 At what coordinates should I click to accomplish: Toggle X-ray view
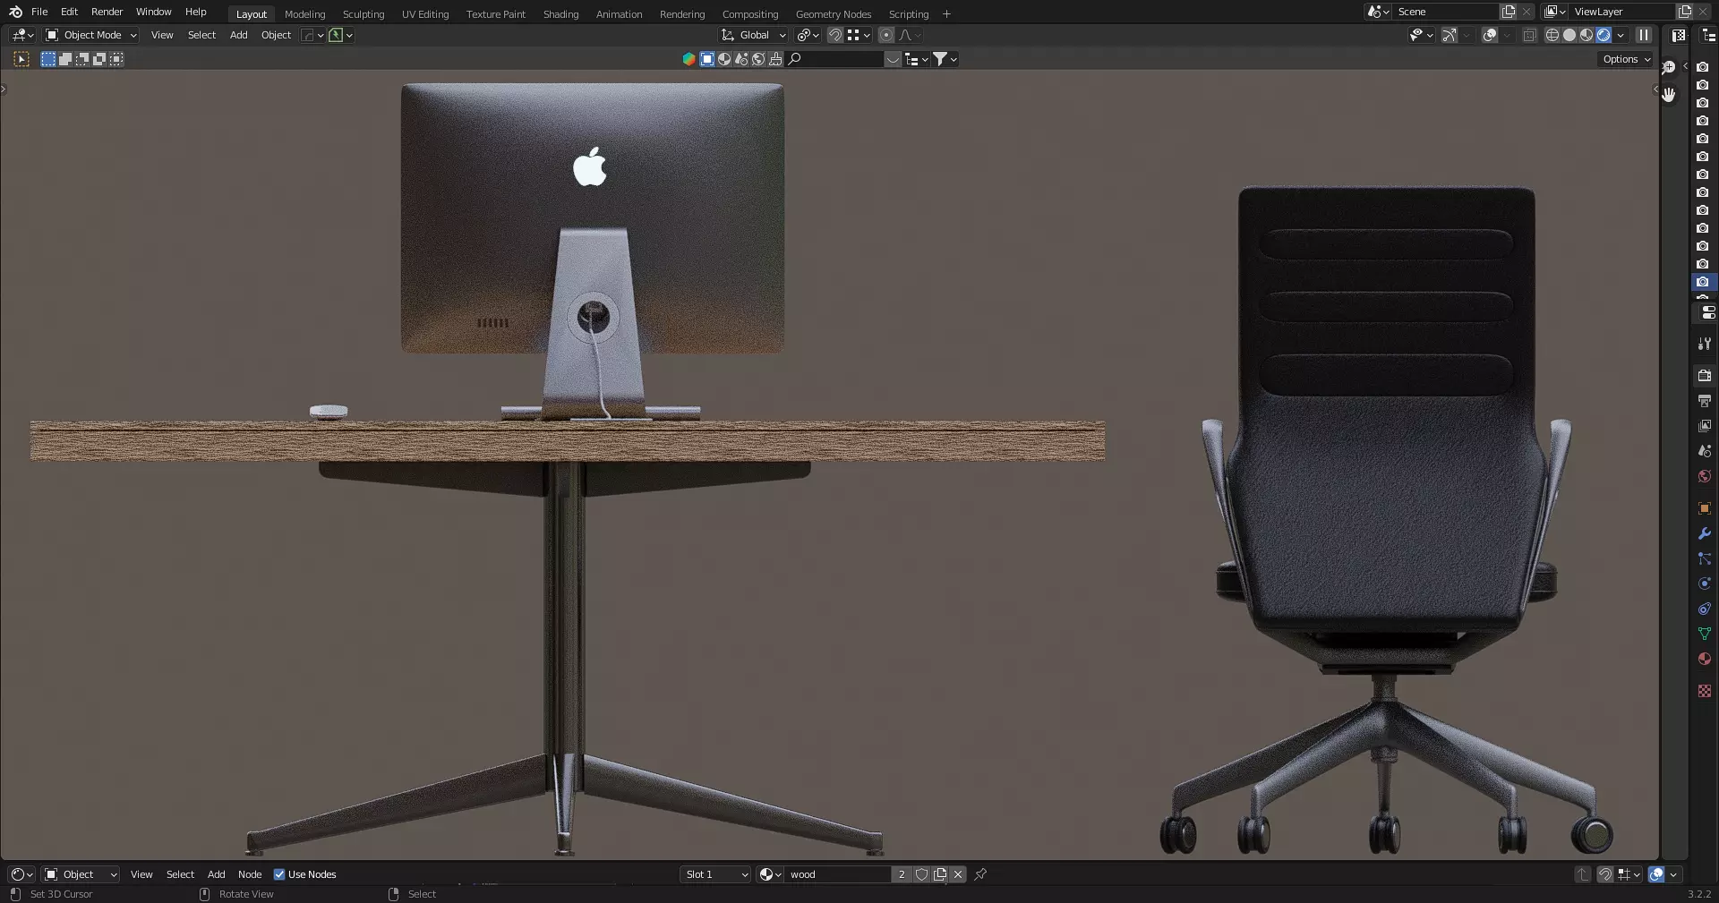coord(1529,35)
